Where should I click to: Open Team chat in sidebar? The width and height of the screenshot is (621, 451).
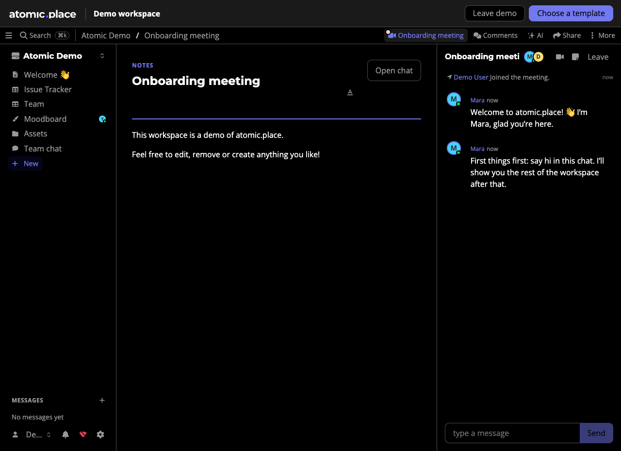click(43, 149)
